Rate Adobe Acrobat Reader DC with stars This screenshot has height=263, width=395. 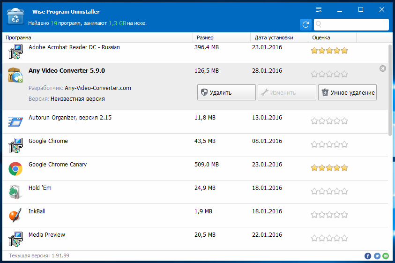click(329, 51)
